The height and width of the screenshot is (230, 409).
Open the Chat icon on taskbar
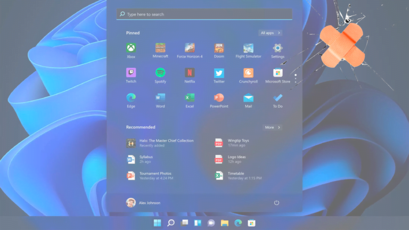[x=211, y=223]
